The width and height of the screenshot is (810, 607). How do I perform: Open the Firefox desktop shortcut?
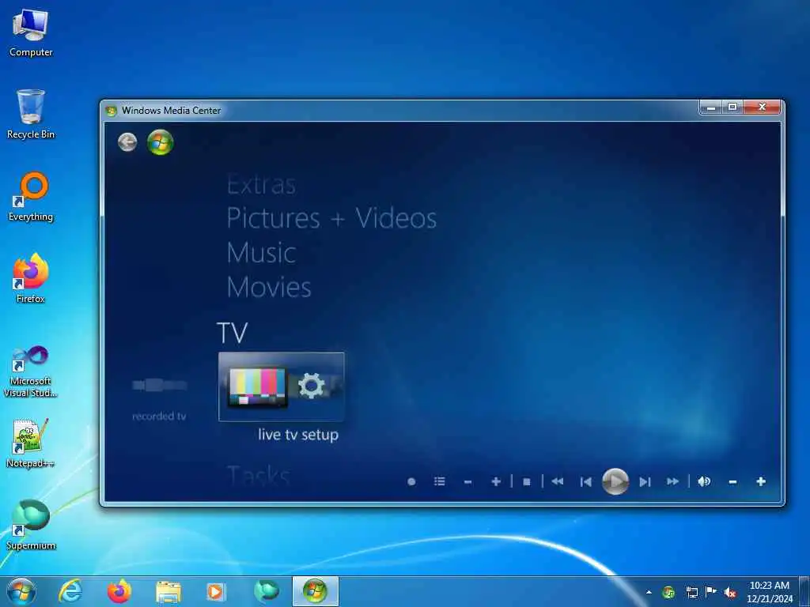(31, 279)
